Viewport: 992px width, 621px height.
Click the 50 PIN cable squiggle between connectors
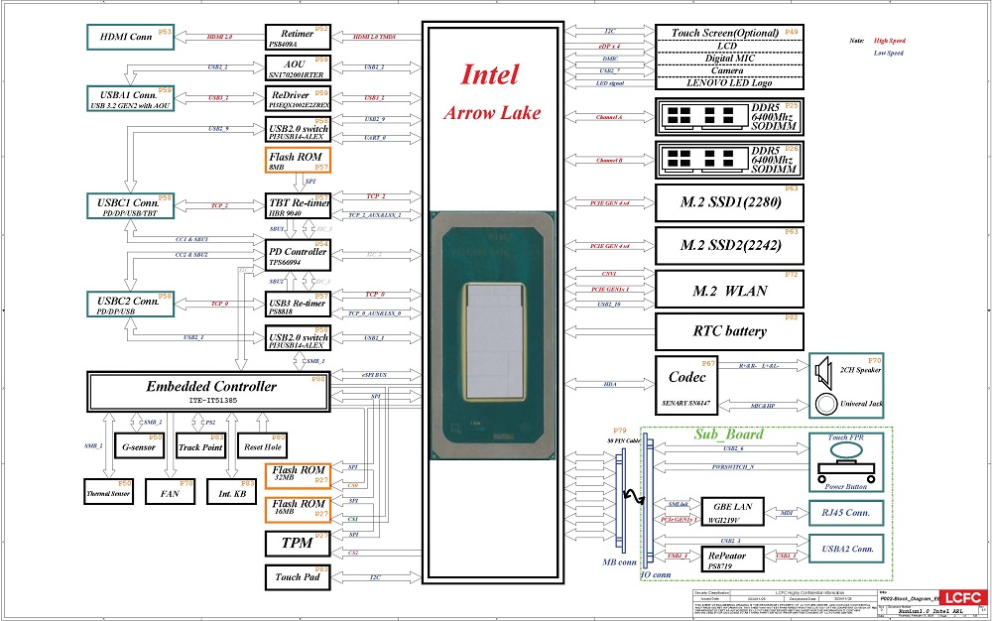635,498
